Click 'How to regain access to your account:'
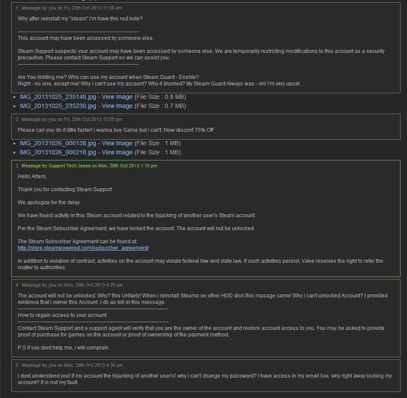This screenshot has width=407, height=398. [62, 315]
